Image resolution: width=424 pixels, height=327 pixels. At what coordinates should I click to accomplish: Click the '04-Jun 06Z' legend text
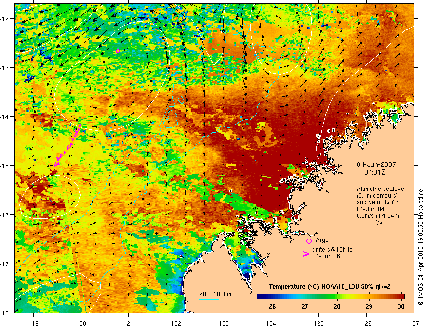[x=328, y=256]
